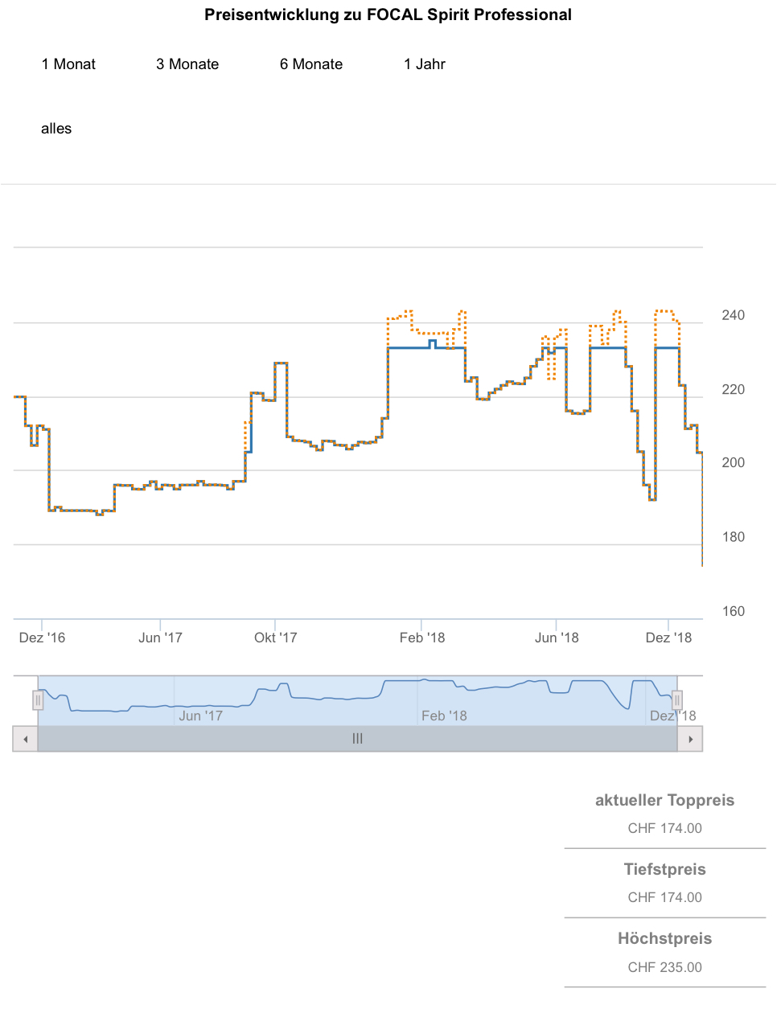
Task: Display the full history with alles
Action: [56, 129]
